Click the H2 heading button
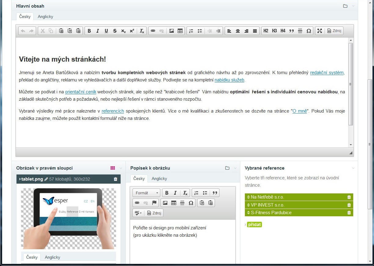374x266 pixels. click(x=266, y=31)
